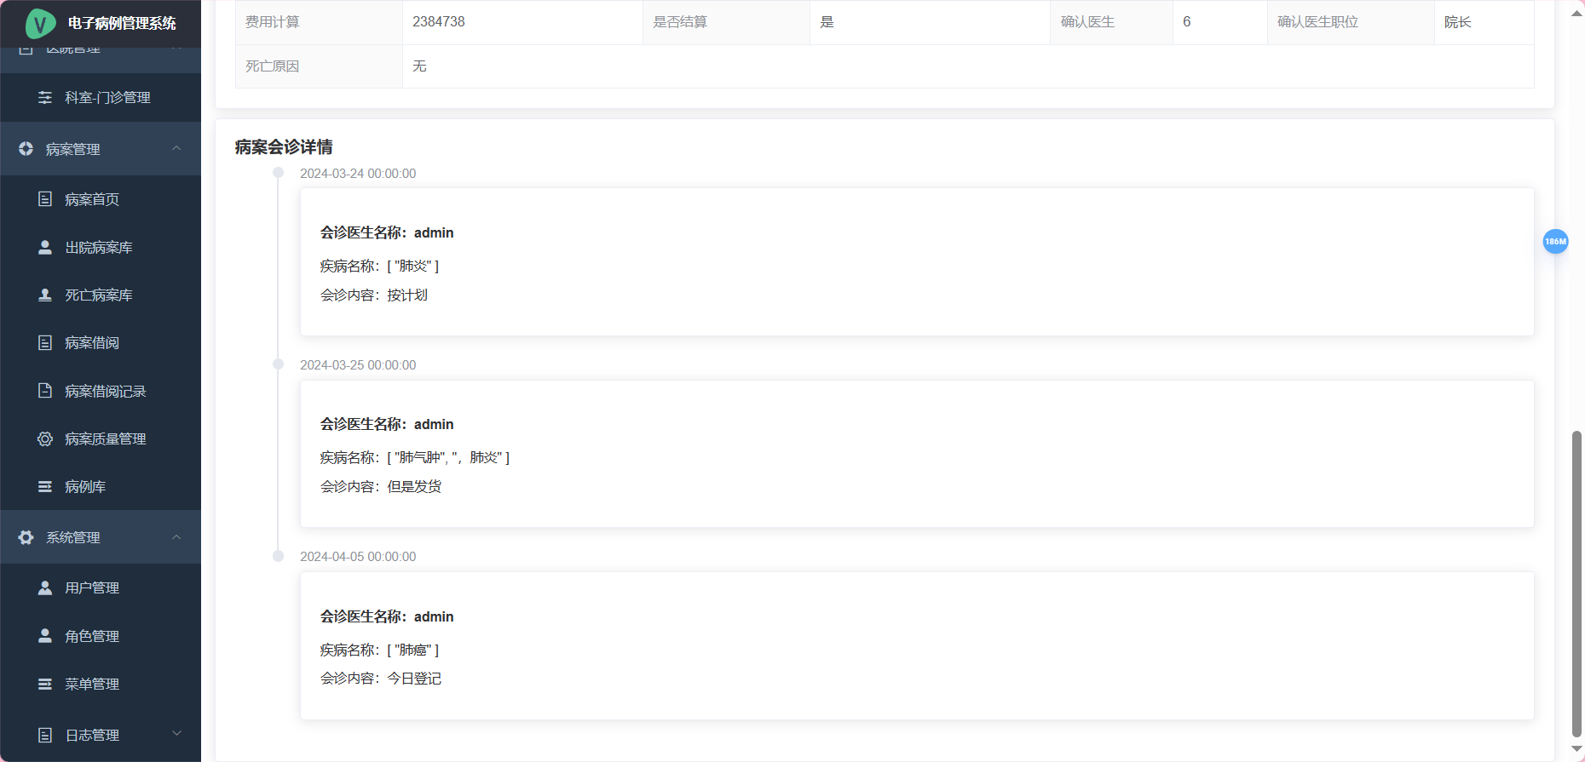
Task: Click the 确认医生职位 value 院长
Action: pos(1458,22)
